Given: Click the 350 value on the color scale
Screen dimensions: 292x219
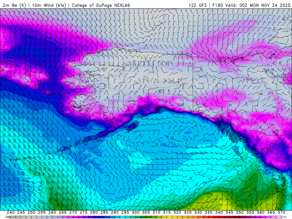Looking at the screenshot, I should pos(240,212).
